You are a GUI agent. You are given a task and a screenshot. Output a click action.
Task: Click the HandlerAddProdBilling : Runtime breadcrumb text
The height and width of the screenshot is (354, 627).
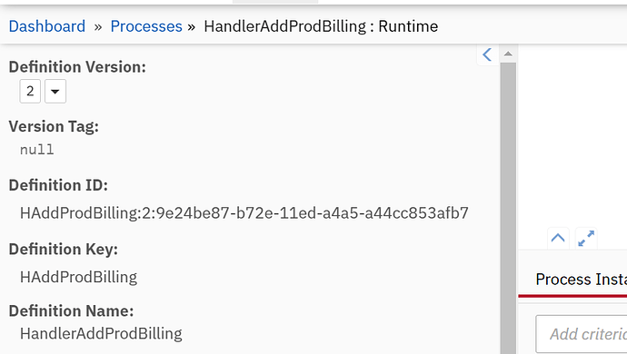[x=321, y=26]
